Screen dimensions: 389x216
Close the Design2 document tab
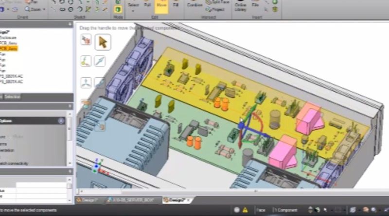click(188, 200)
